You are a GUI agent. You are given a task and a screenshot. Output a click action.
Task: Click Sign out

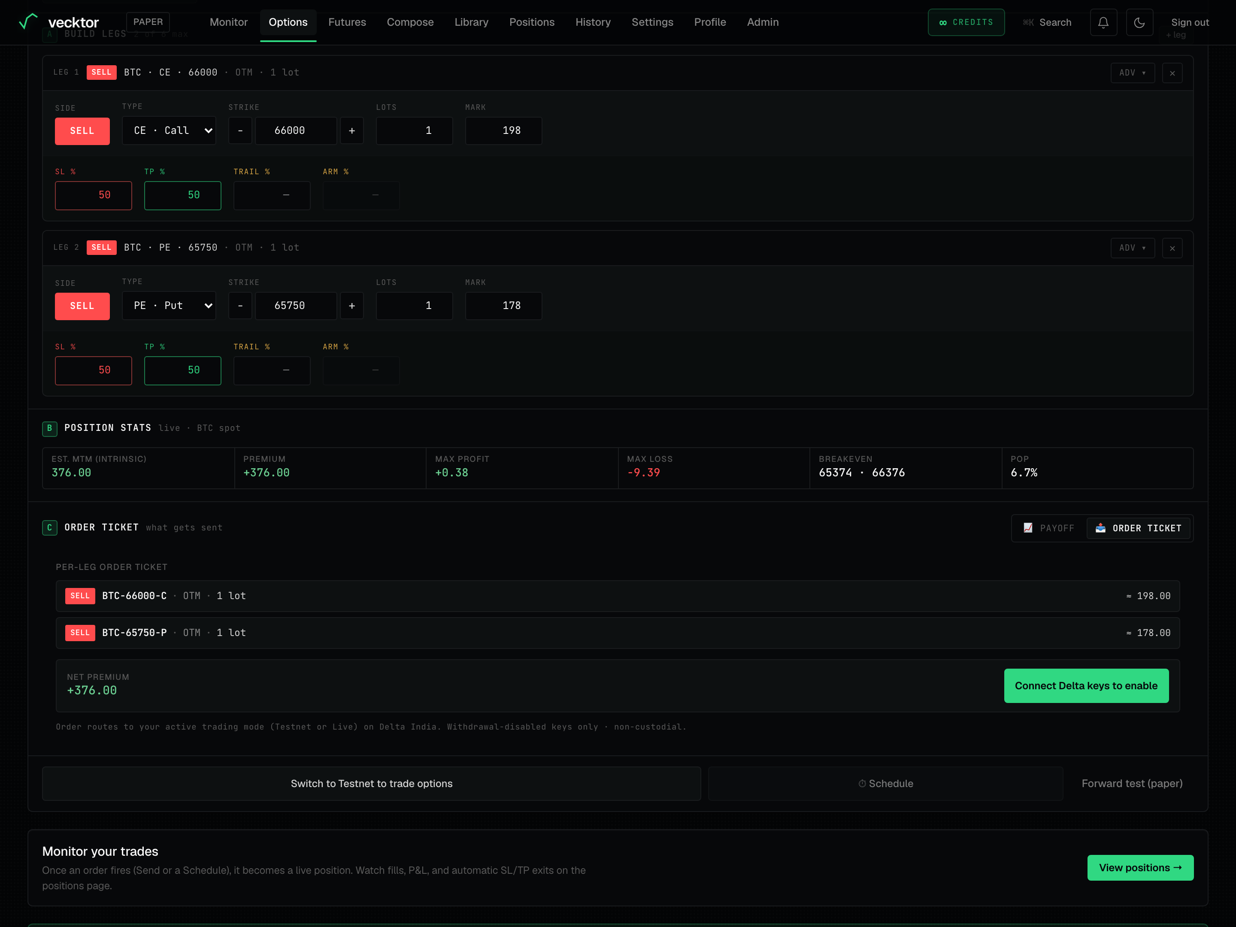(1190, 22)
